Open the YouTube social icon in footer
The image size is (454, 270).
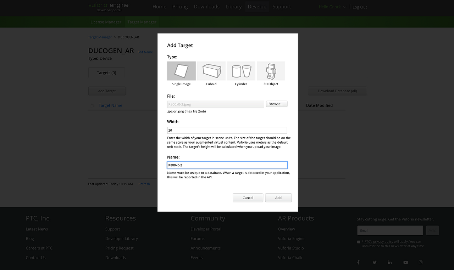[x=405, y=262]
